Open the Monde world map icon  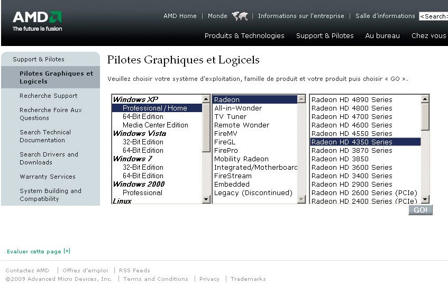point(240,16)
